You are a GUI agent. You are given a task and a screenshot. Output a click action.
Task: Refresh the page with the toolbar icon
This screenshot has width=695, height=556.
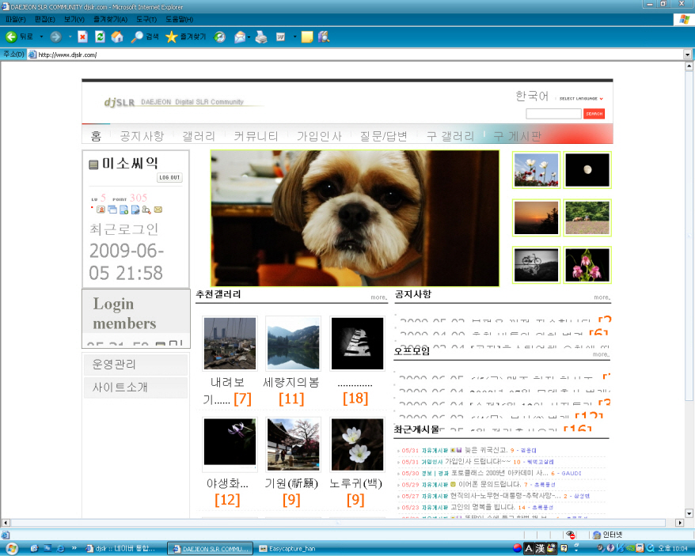click(100, 36)
